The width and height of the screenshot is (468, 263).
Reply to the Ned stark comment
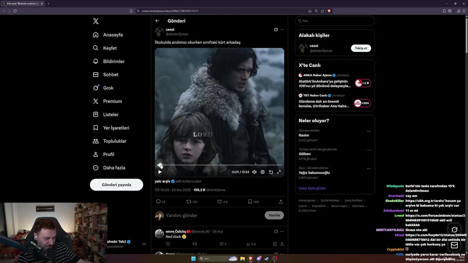[168, 244]
